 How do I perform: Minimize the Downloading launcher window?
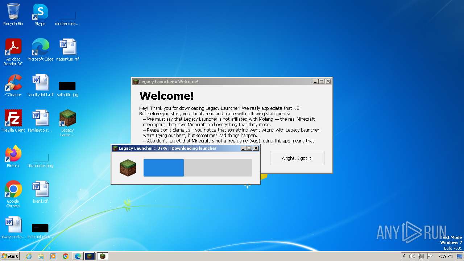243,148
